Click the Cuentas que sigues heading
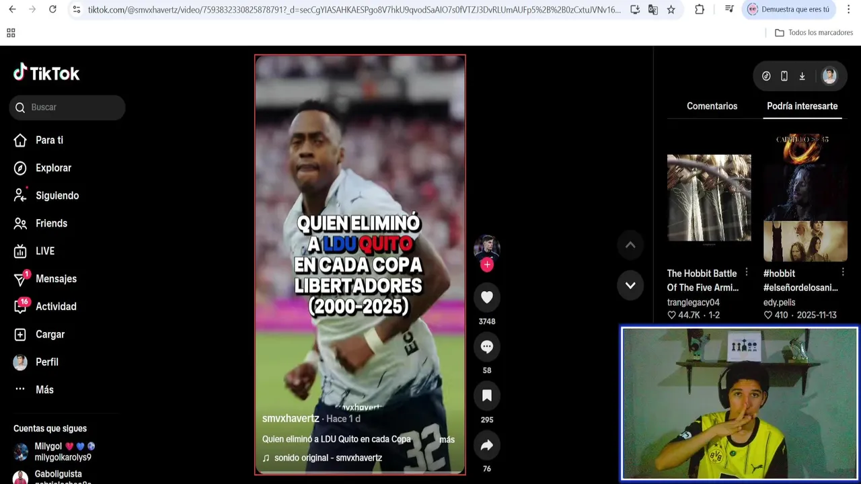This screenshot has height=484, width=861. pos(50,429)
